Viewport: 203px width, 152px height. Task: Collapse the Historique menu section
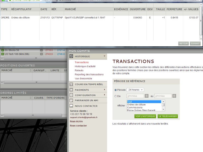[104, 56]
